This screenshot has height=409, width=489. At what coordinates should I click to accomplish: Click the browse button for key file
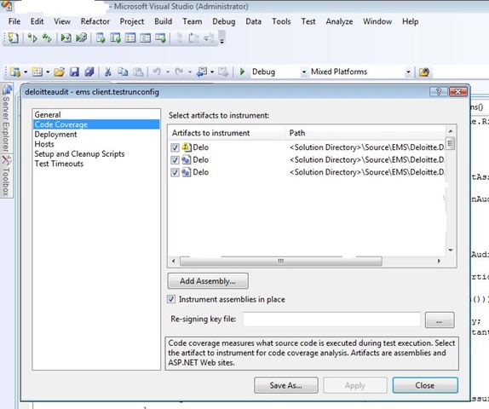coord(440,320)
